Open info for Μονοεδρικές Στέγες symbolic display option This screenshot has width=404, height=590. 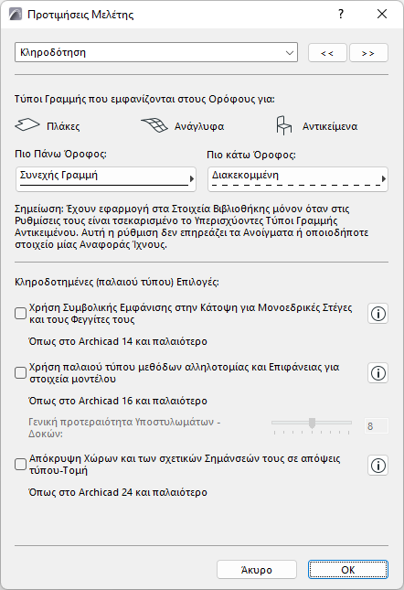pyautogui.click(x=378, y=314)
